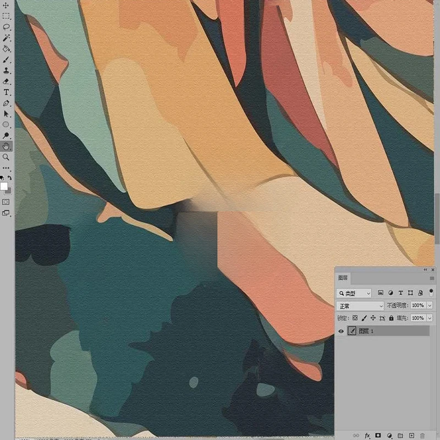Select the Path Selection arrow tool
This screenshot has width=440, height=440.
pyautogui.click(x=5, y=114)
